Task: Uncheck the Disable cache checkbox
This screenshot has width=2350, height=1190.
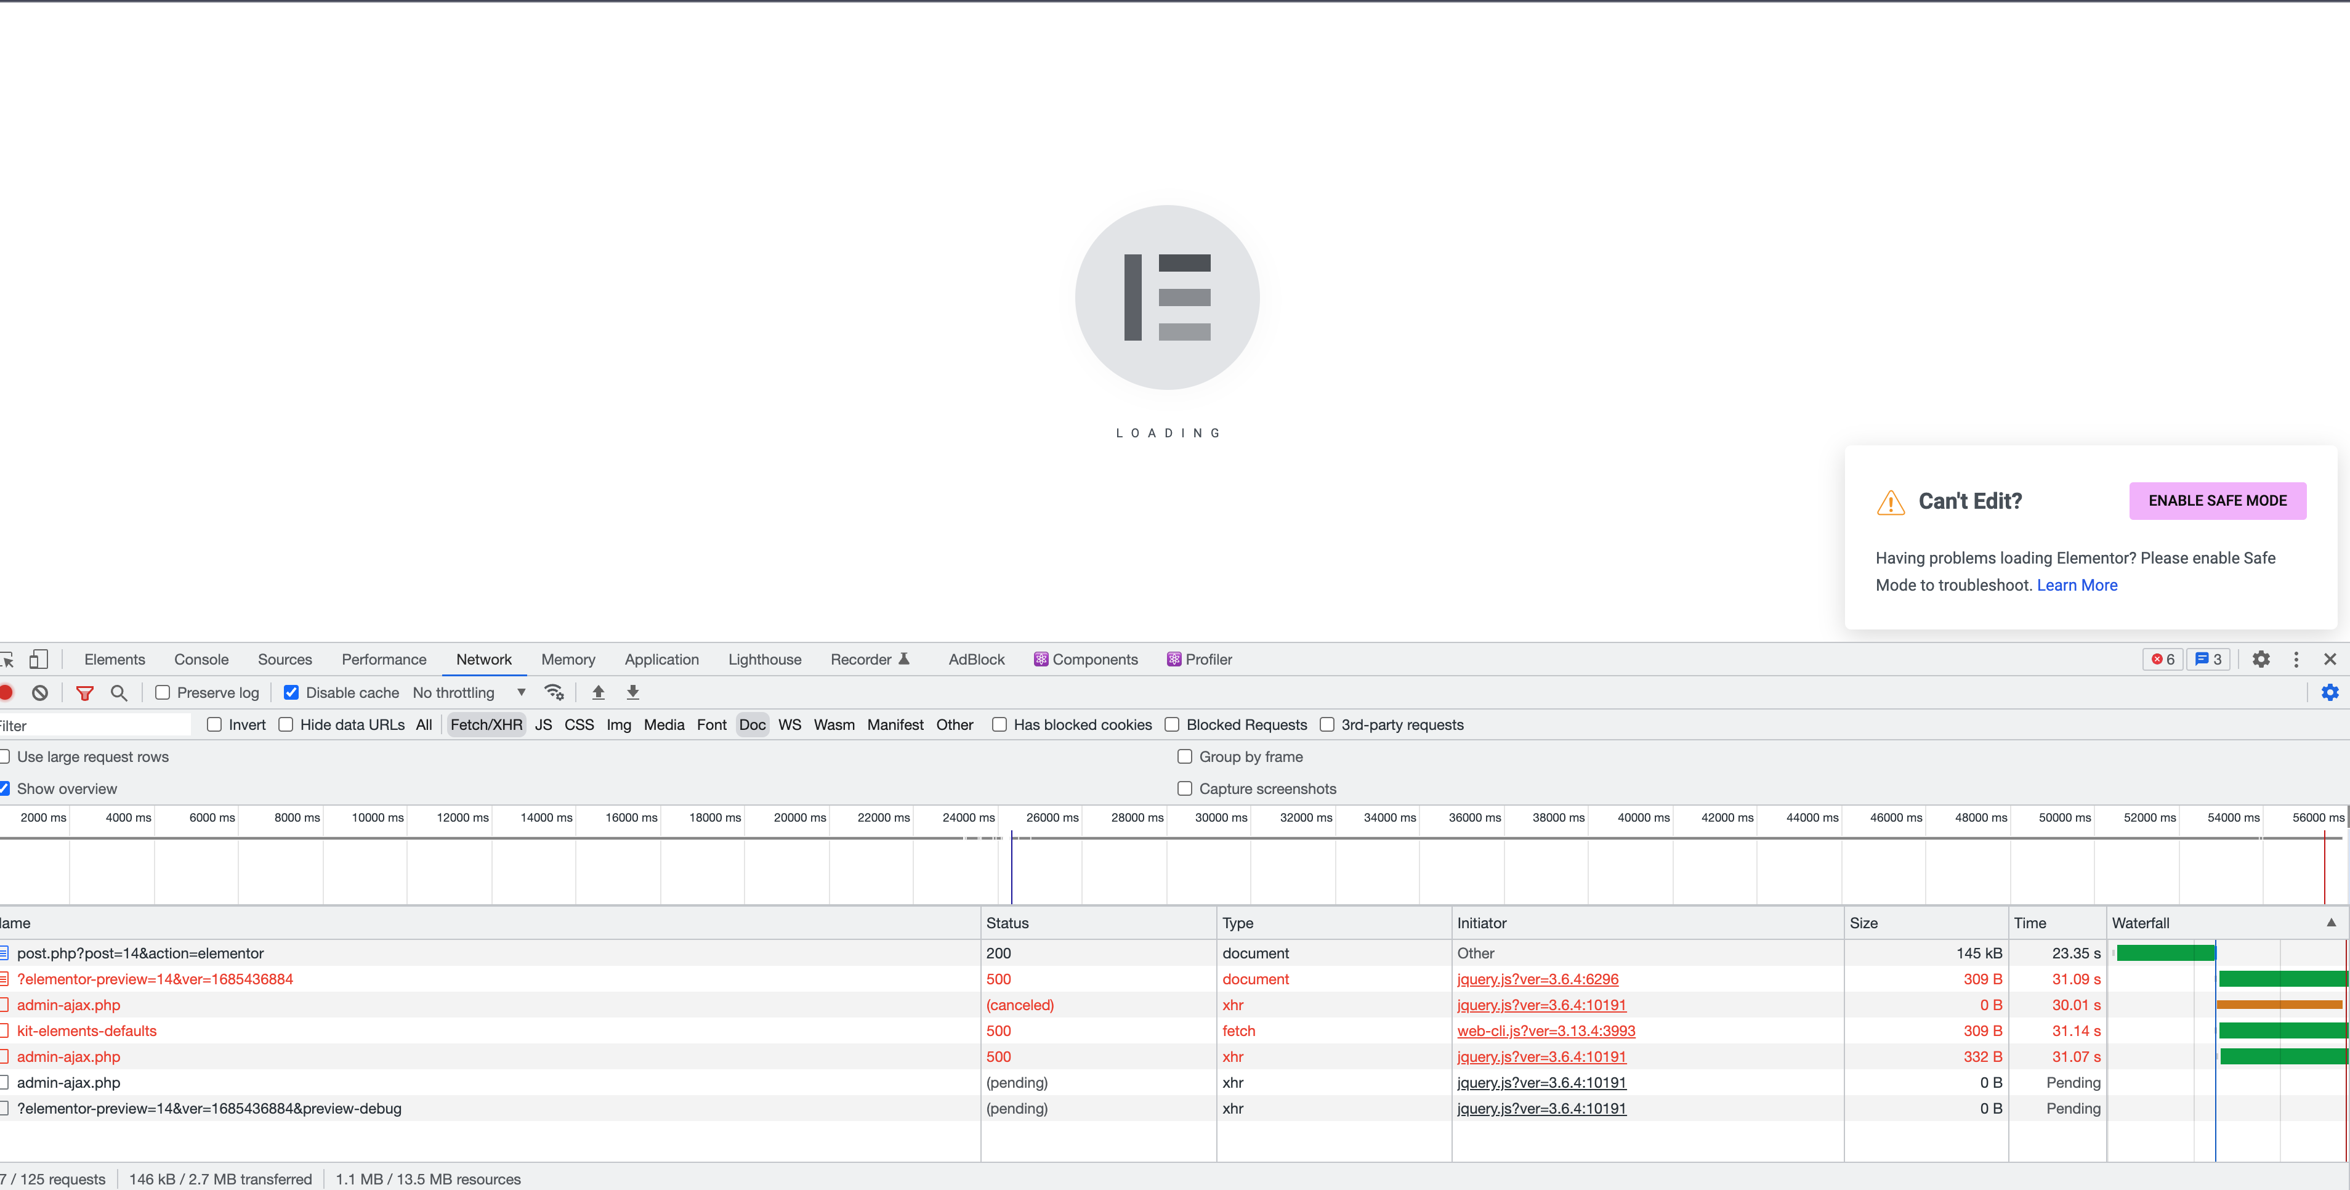Action: pyautogui.click(x=291, y=693)
